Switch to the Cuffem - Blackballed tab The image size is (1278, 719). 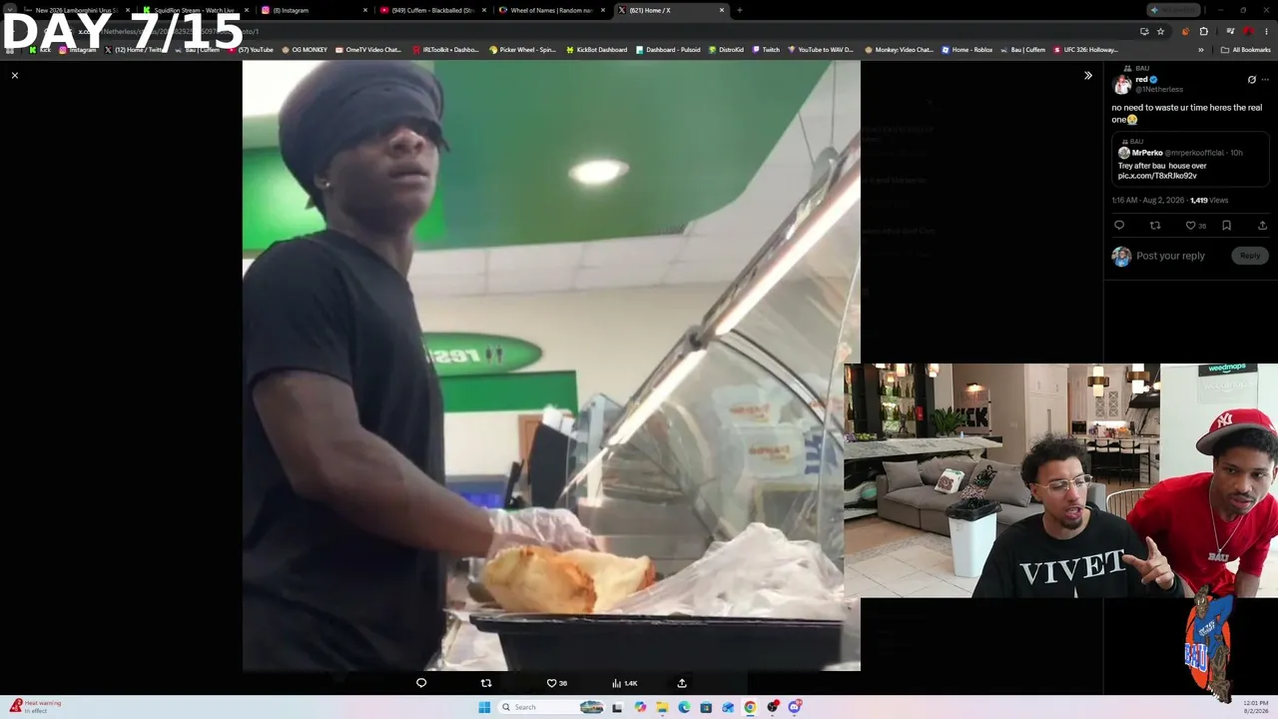click(x=431, y=10)
